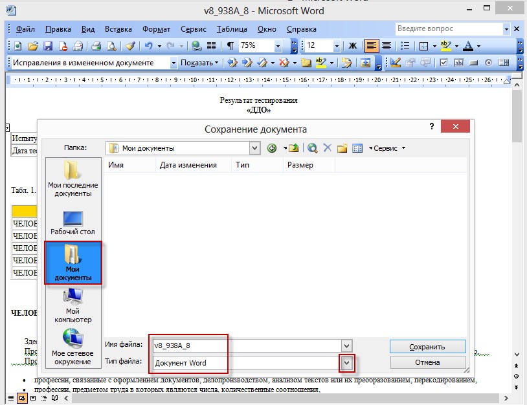
Task: Select Мое сетевое окружение location
Action: point(73,347)
